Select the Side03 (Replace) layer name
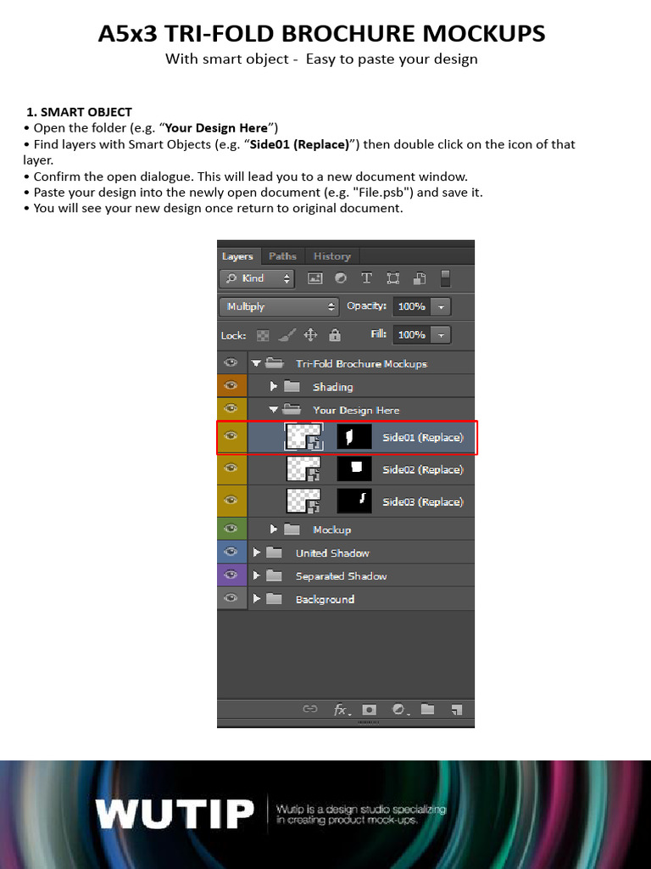651x869 pixels. [422, 502]
